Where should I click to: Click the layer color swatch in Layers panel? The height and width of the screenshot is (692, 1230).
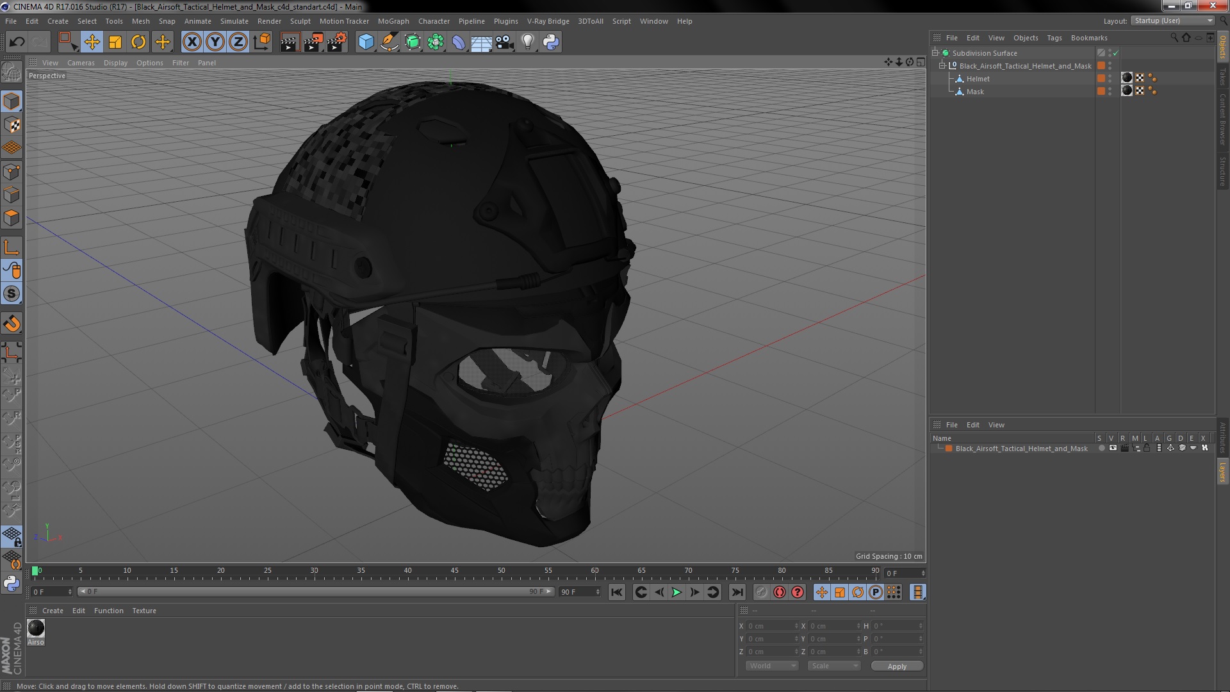949,449
